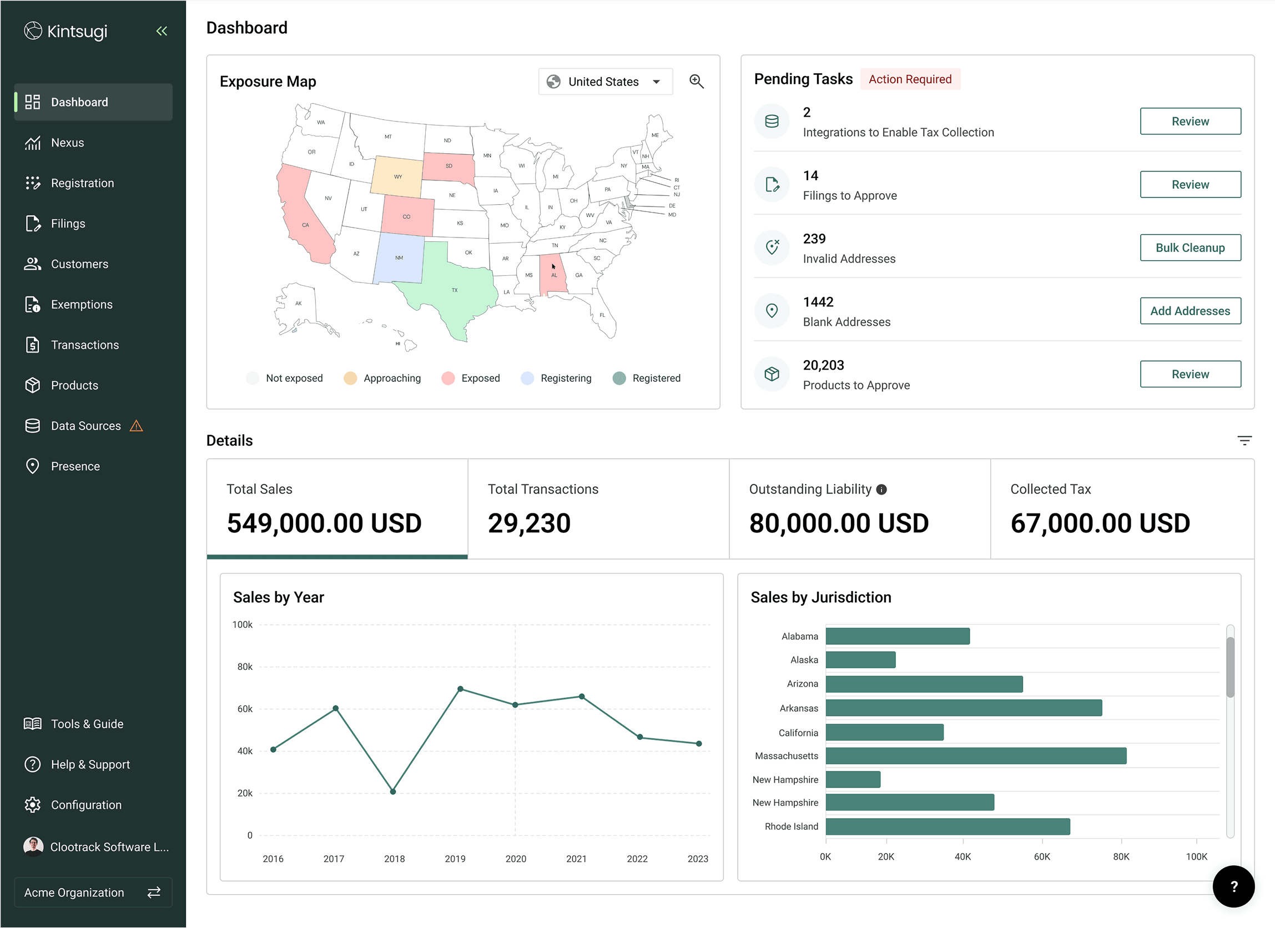Click Bulk Cleanup for Invalid Addresses
The width and height of the screenshot is (1275, 928).
[x=1190, y=248]
